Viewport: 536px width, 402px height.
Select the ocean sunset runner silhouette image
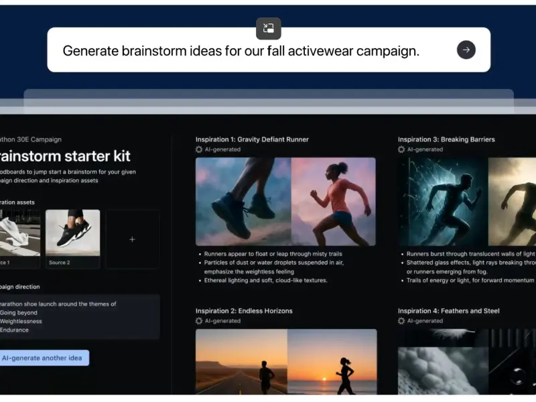(x=332, y=362)
